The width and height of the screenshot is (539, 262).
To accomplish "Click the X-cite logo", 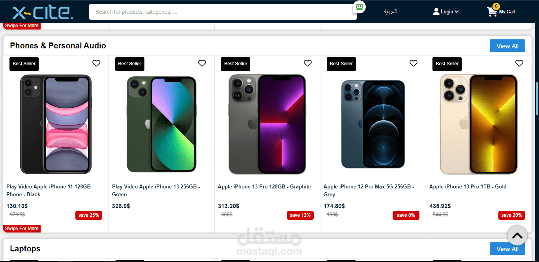I will [43, 12].
